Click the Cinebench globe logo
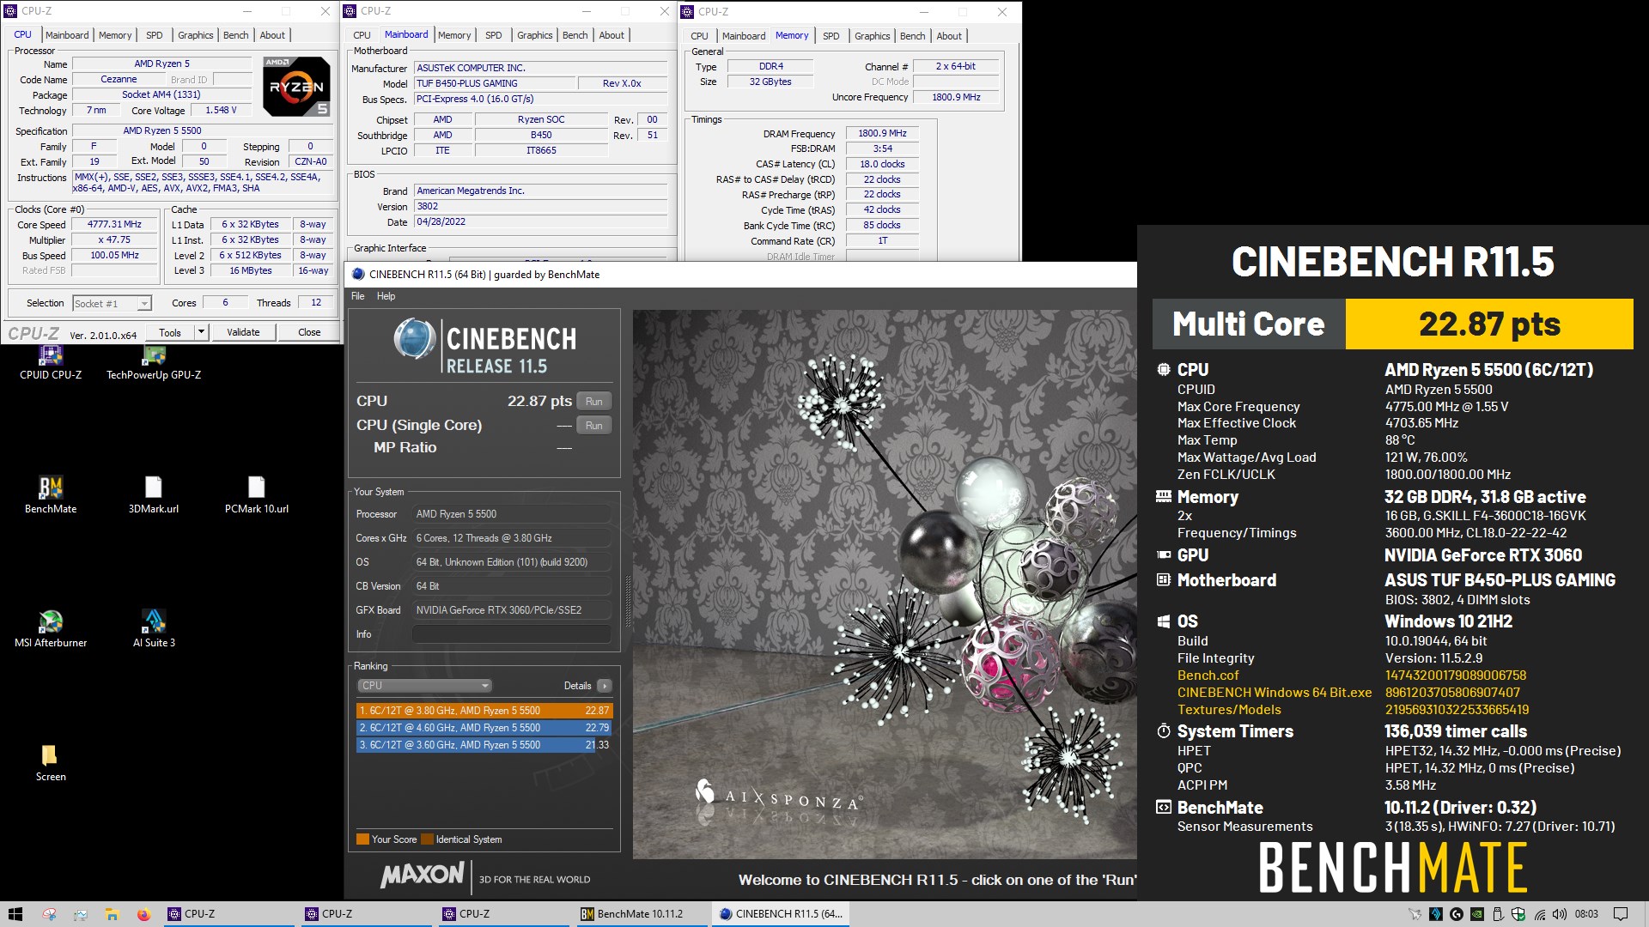1649x927 pixels. click(414, 339)
